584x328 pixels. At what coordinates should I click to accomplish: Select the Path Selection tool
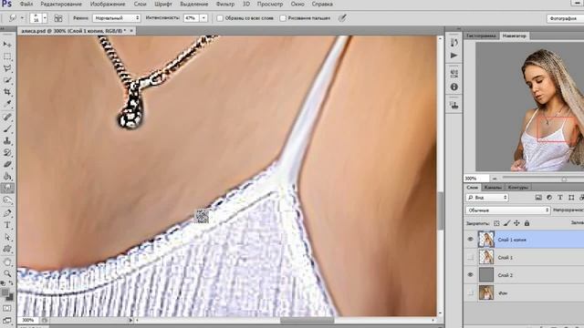7,237
